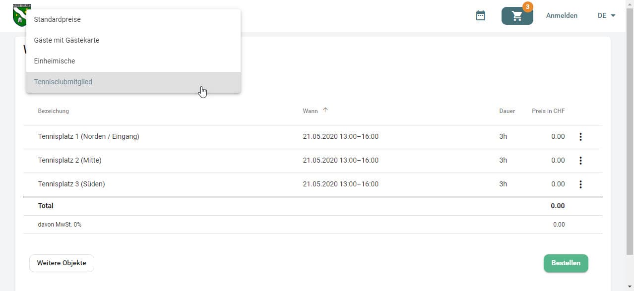This screenshot has height=291, width=634.
Task: Expand the DE language dropdown
Action: pyautogui.click(x=606, y=15)
